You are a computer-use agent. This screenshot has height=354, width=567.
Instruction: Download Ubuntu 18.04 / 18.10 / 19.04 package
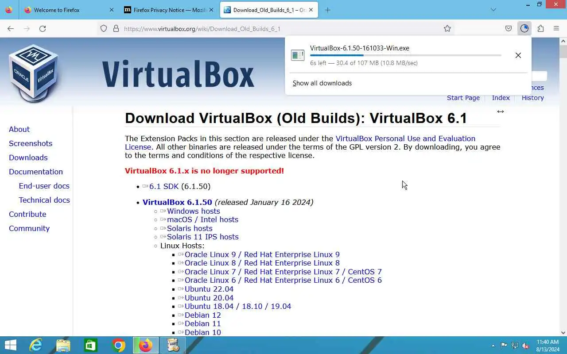[x=238, y=306]
